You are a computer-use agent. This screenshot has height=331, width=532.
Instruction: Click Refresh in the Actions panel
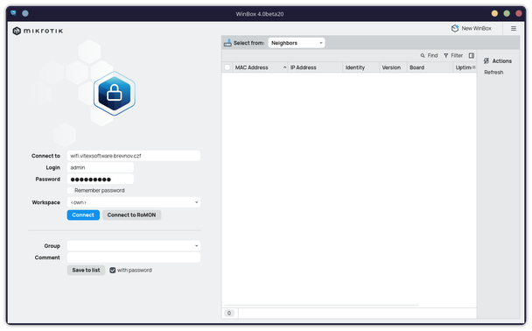point(493,73)
